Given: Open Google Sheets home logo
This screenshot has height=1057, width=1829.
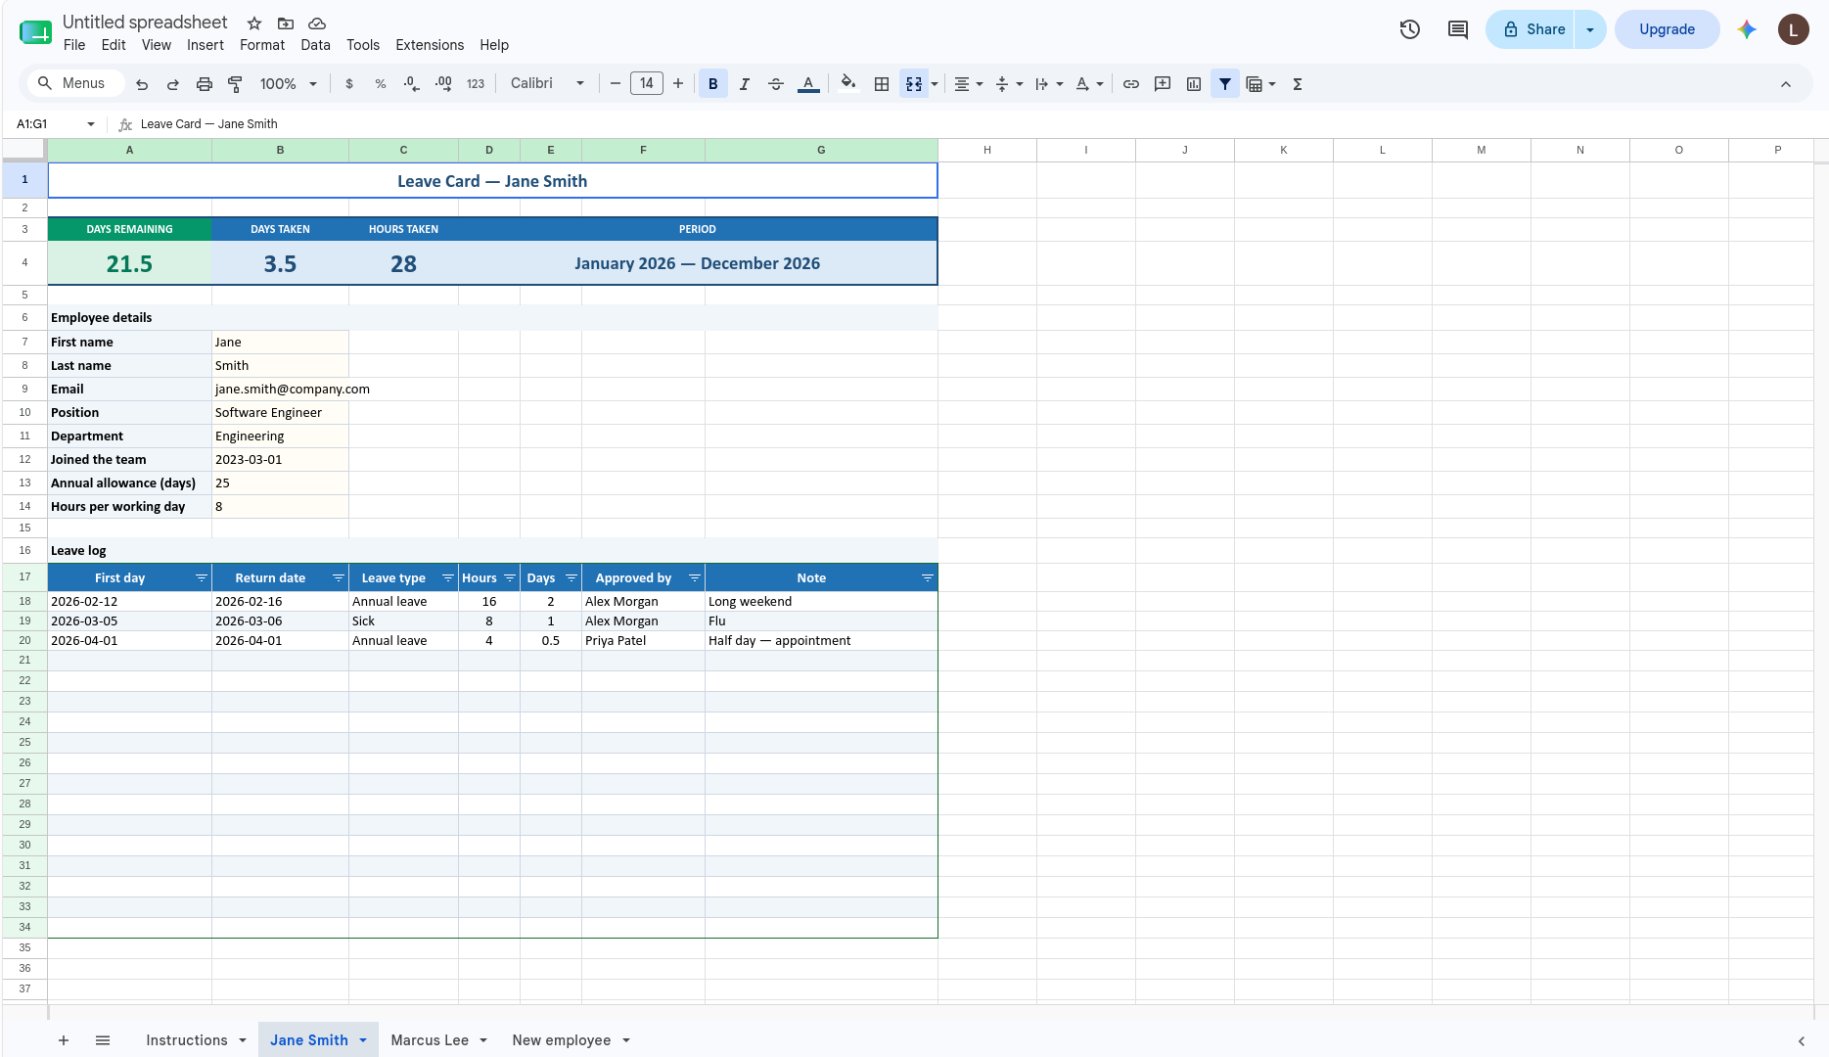Looking at the screenshot, I should coord(35,32).
